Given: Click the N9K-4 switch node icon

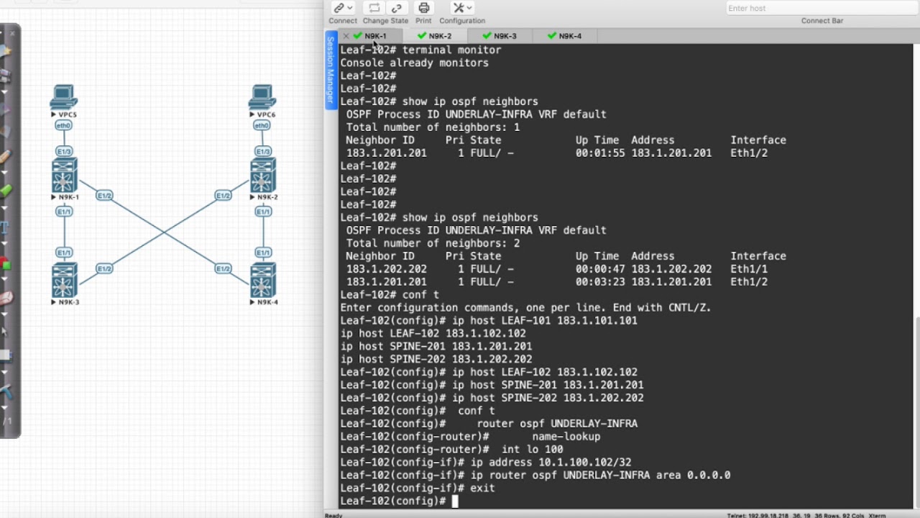Looking at the screenshot, I should pos(263,281).
